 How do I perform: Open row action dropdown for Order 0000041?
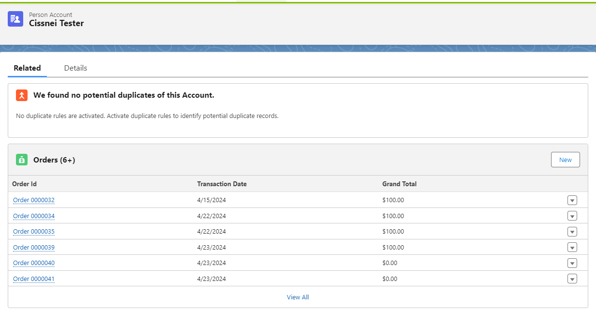click(x=572, y=279)
